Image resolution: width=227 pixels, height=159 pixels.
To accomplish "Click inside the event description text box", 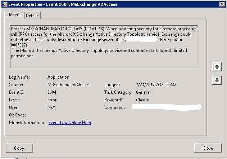I will coord(104,47).
